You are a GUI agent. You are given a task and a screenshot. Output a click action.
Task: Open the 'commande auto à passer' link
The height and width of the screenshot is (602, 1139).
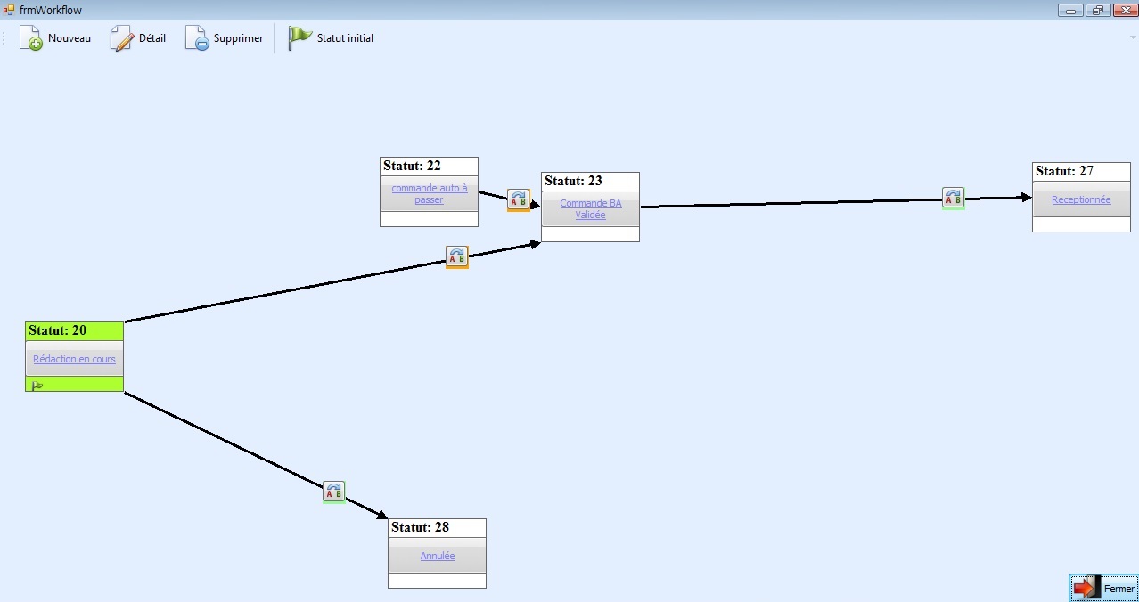coord(429,194)
